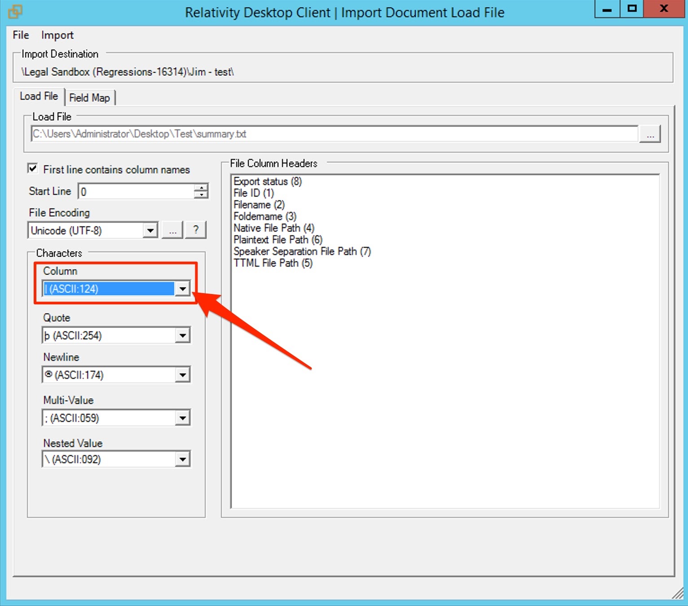Viewport: 688px width, 606px height.
Task: Decrement Start Line with the down arrow
Action: [202, 194]
